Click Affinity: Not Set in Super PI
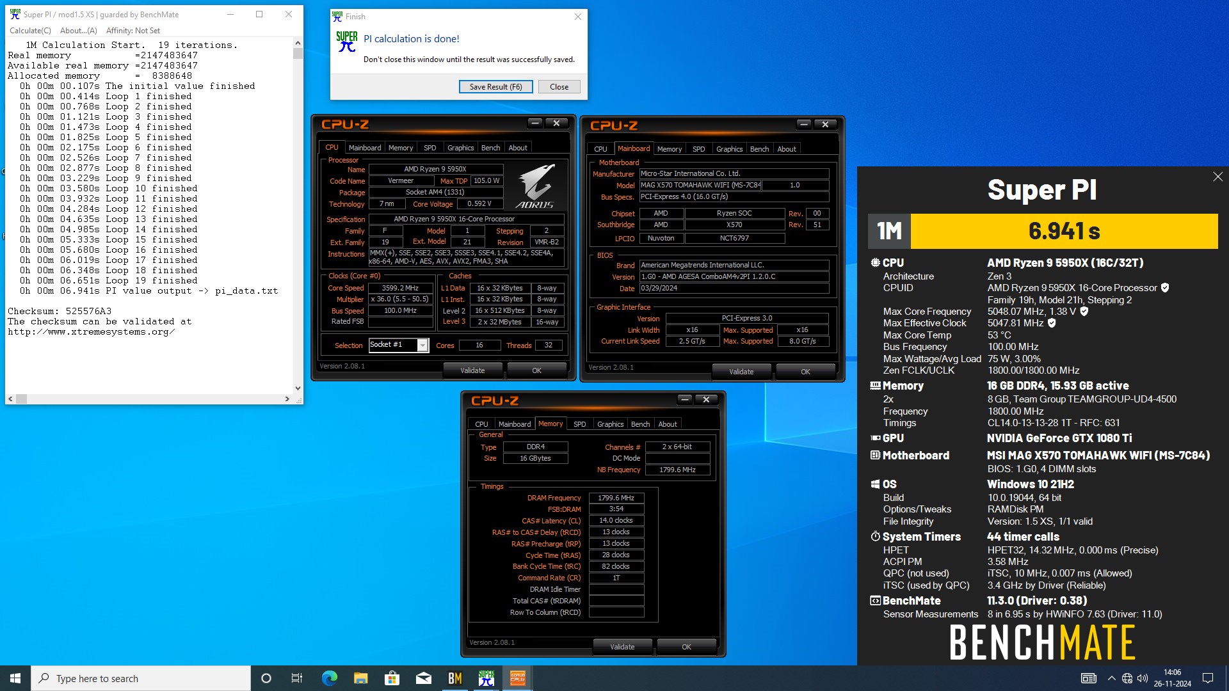The width and height of the screenshot is (1229, 691). (133, 30)
